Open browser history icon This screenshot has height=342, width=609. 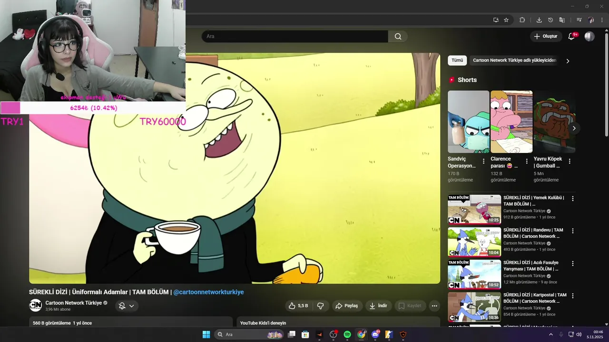550,20
